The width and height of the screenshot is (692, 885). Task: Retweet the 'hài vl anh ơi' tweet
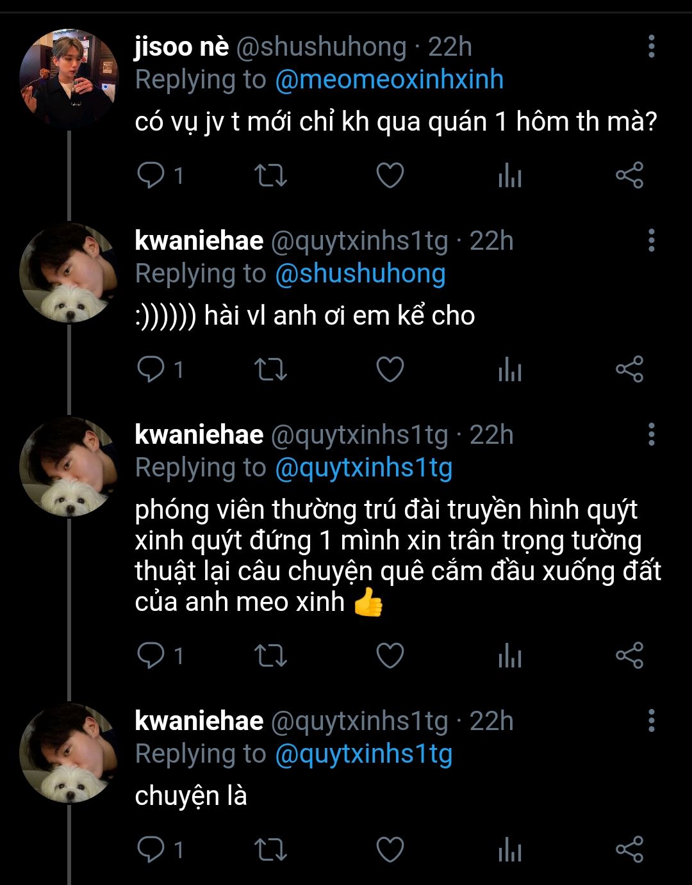click(x=270, y=369)
